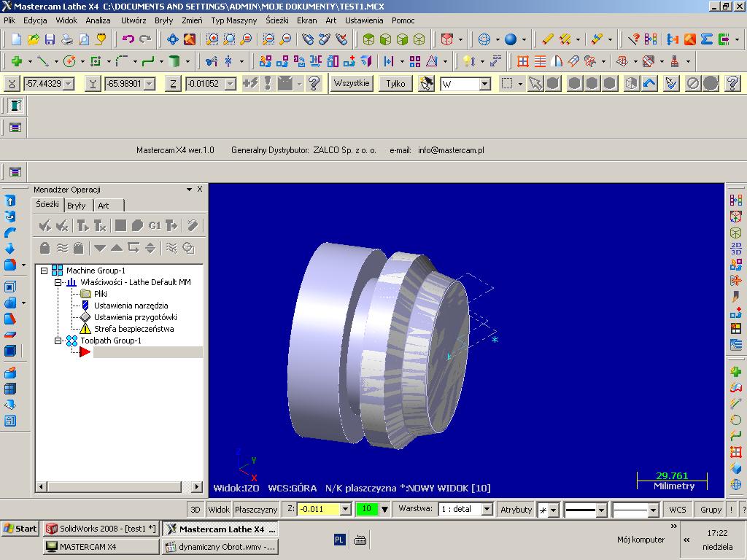The height and width of the screenshot is (560, 747).
Task: Click the WCS status bar button
Action: pos(678,510)
